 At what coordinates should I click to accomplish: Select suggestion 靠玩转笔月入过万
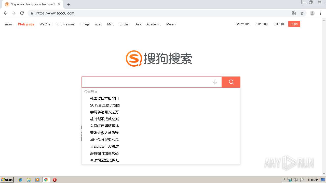104,112
